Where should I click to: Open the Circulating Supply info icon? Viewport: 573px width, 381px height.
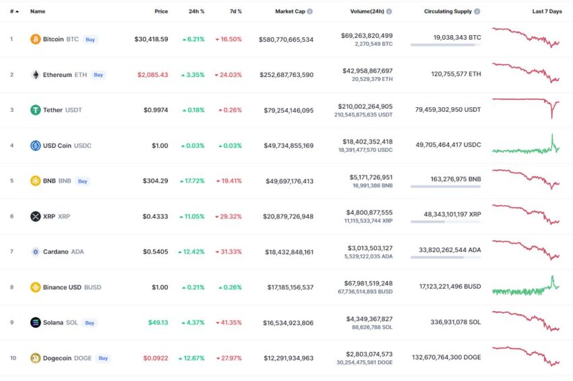point(477,11)
